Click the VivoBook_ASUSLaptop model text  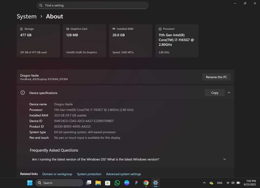44,79
